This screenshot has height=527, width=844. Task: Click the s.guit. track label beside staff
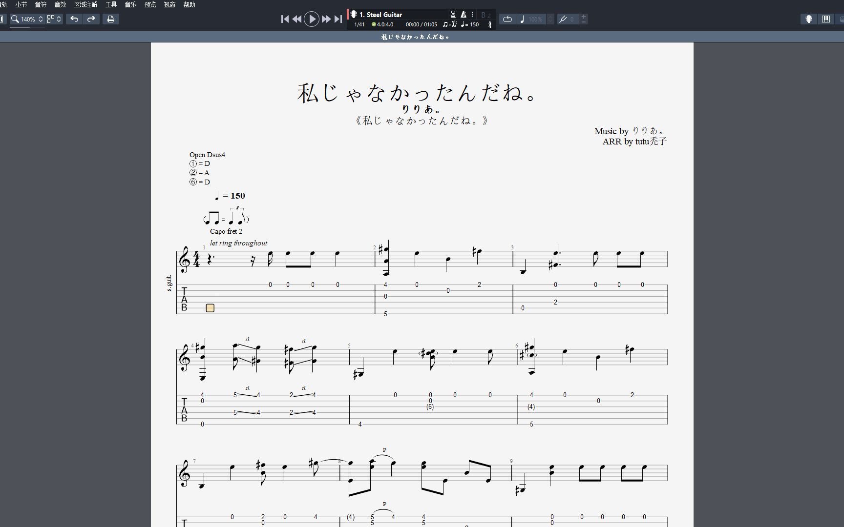[169, 283]
